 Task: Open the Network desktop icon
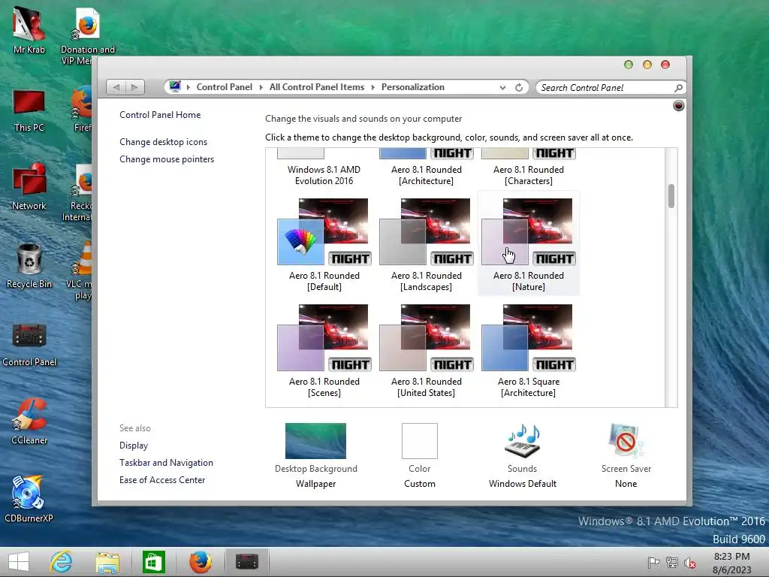[29, 187]
